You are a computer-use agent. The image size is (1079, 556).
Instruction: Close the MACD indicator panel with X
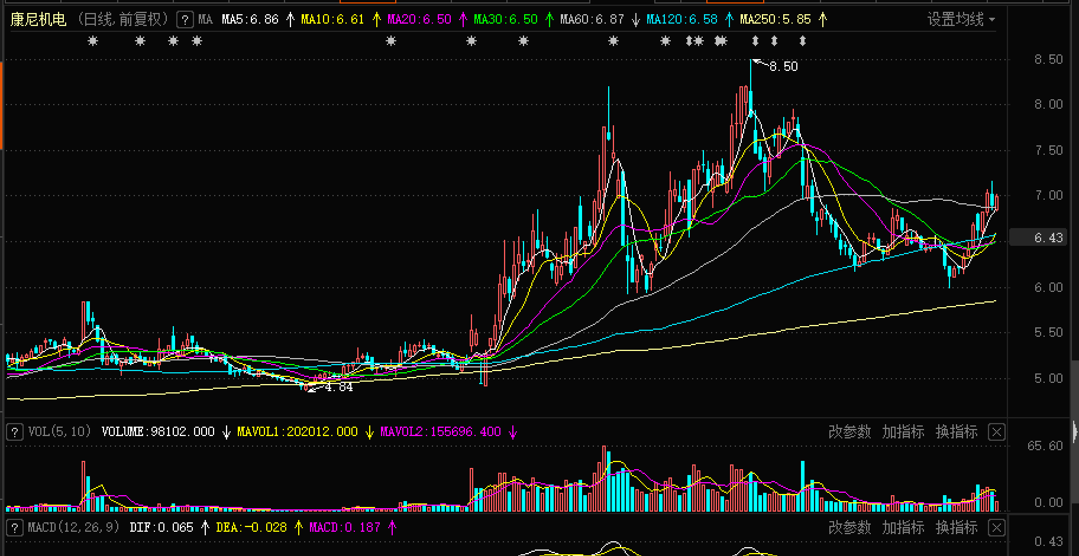click(x=997, y=528)
